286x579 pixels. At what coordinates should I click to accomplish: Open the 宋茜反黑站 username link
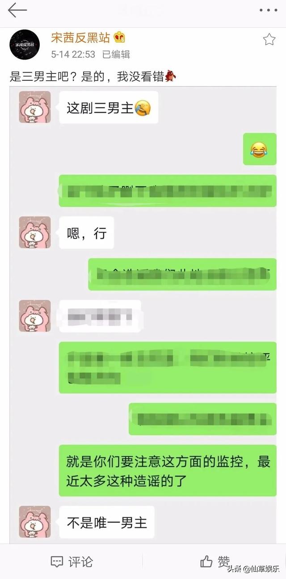(80, 38)
